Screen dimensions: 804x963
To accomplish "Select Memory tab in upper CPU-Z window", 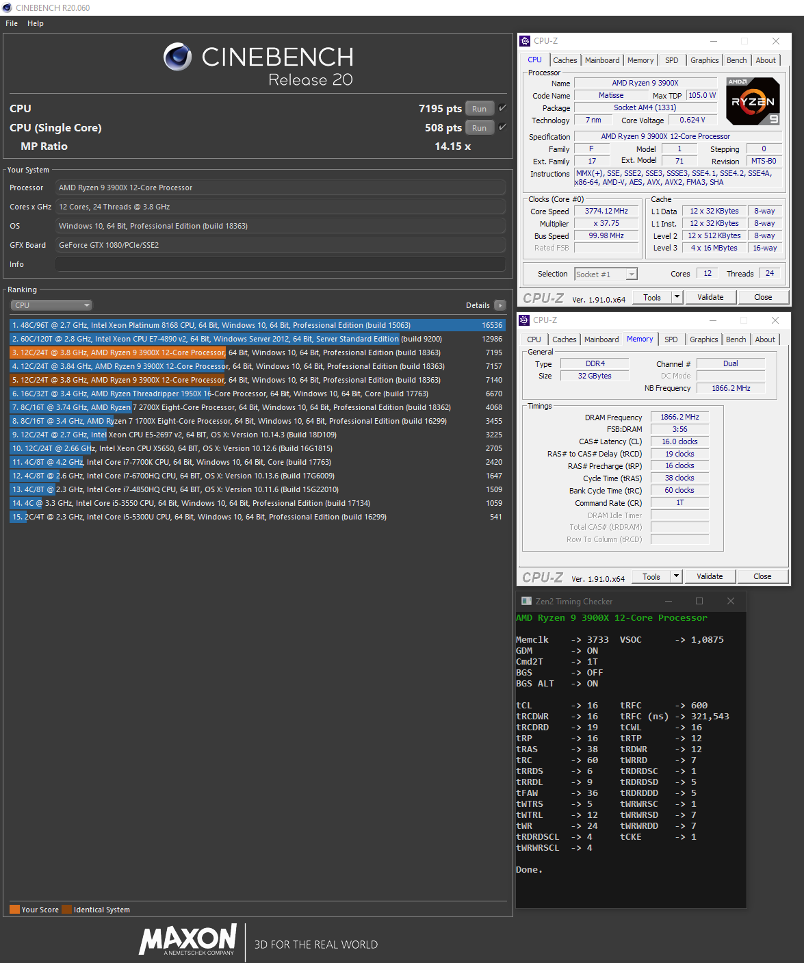I will click(640, 60).
